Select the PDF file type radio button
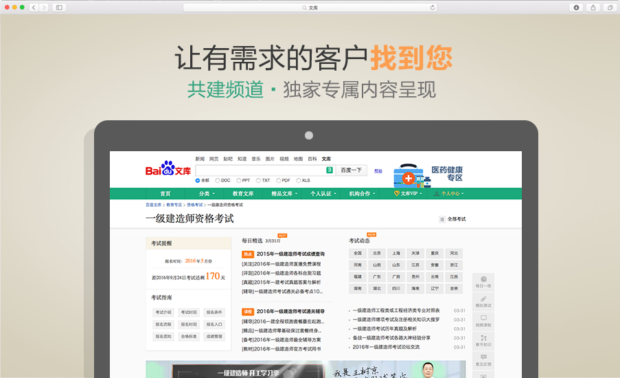 pyautogui.click(x=278, y=180)
